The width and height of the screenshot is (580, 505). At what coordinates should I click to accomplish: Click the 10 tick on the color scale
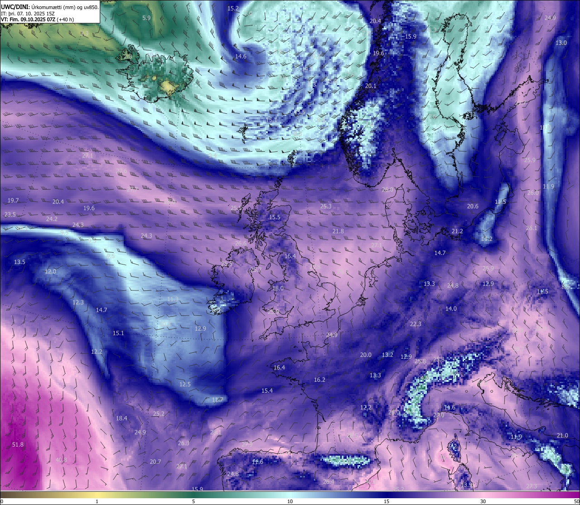290,501
